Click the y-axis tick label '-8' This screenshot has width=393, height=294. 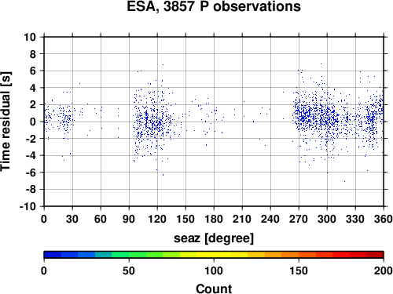[x=31, y=190]
